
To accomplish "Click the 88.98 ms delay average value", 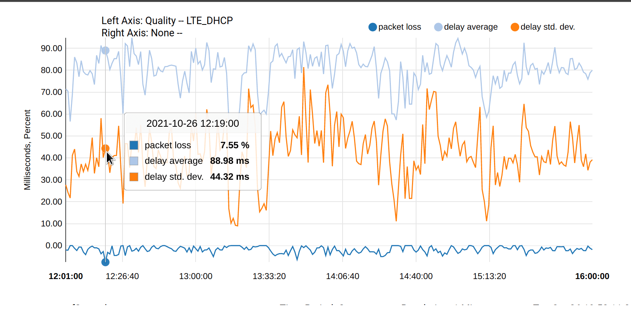I will point(230,161).
